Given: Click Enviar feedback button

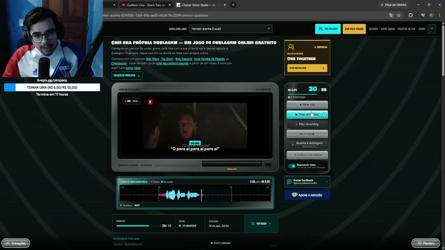Looking at the screenshot, I should (x=307, y=182).
